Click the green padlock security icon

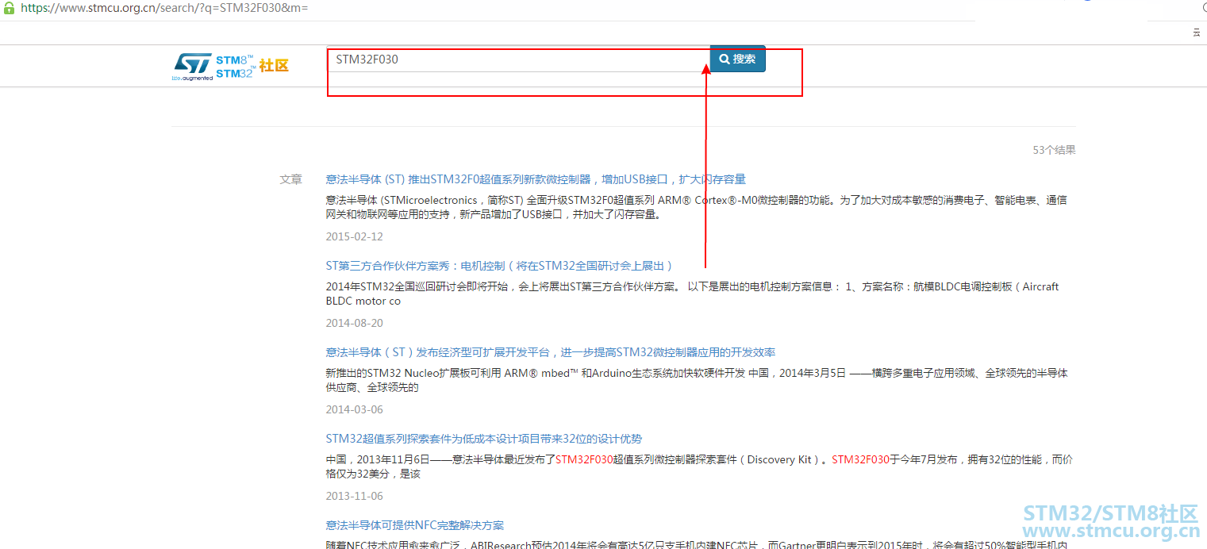[10, 7]
